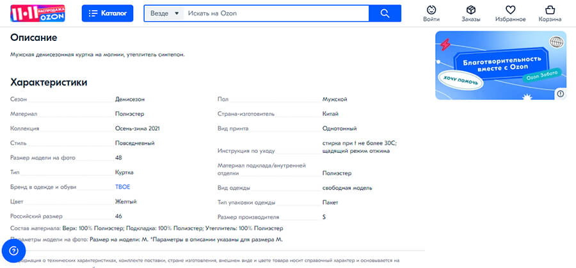Click the Демисезон season value
This screenshot has height=268, width=576.
130,99
